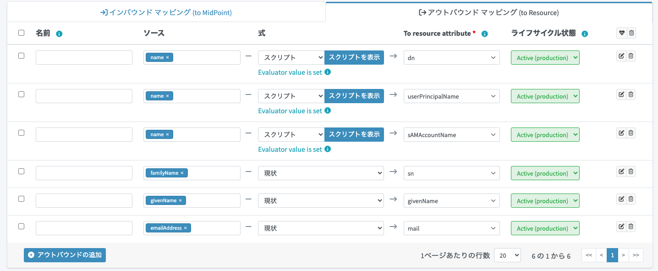Check the sAMAccountName row checkbox
658x271 pixels.
[x=21, y=133]
